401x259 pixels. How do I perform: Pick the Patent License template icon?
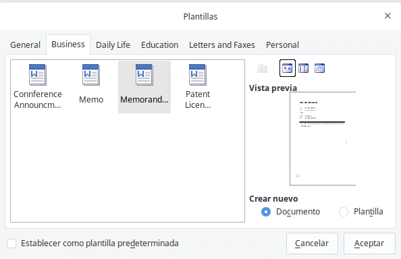point(198,75)
